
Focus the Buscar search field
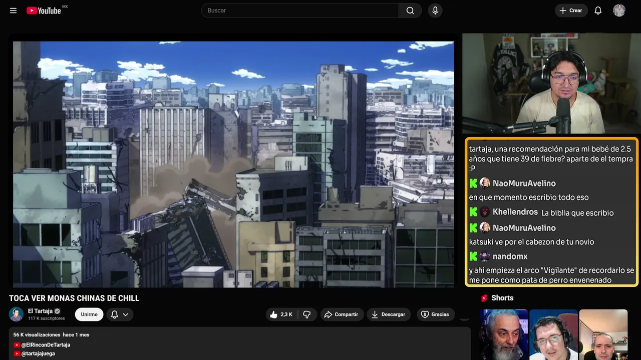[300, 10]
